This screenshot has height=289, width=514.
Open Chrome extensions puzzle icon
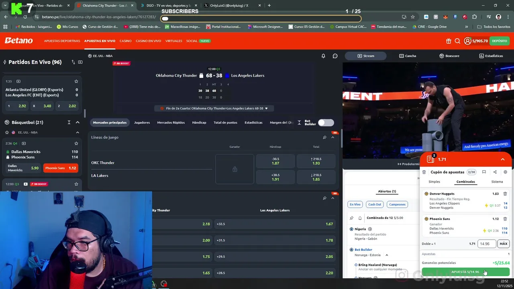(475, 17)
